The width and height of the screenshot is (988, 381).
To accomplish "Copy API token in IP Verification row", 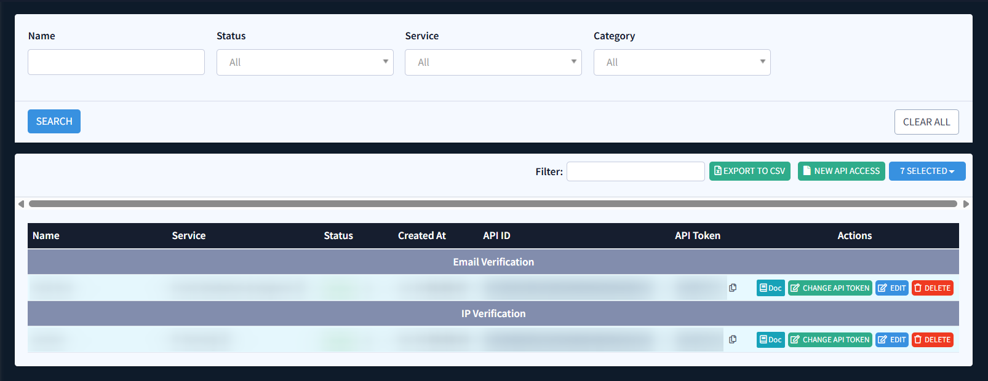I will (x=733, y=339).
